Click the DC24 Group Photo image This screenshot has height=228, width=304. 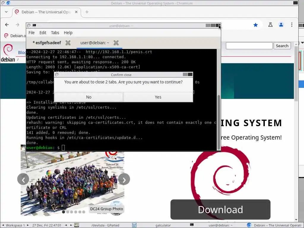click(x=72, y=183)
